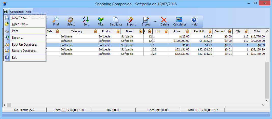Click the sort badge on Price column
The image size is (272, 119).
(187, 31)
